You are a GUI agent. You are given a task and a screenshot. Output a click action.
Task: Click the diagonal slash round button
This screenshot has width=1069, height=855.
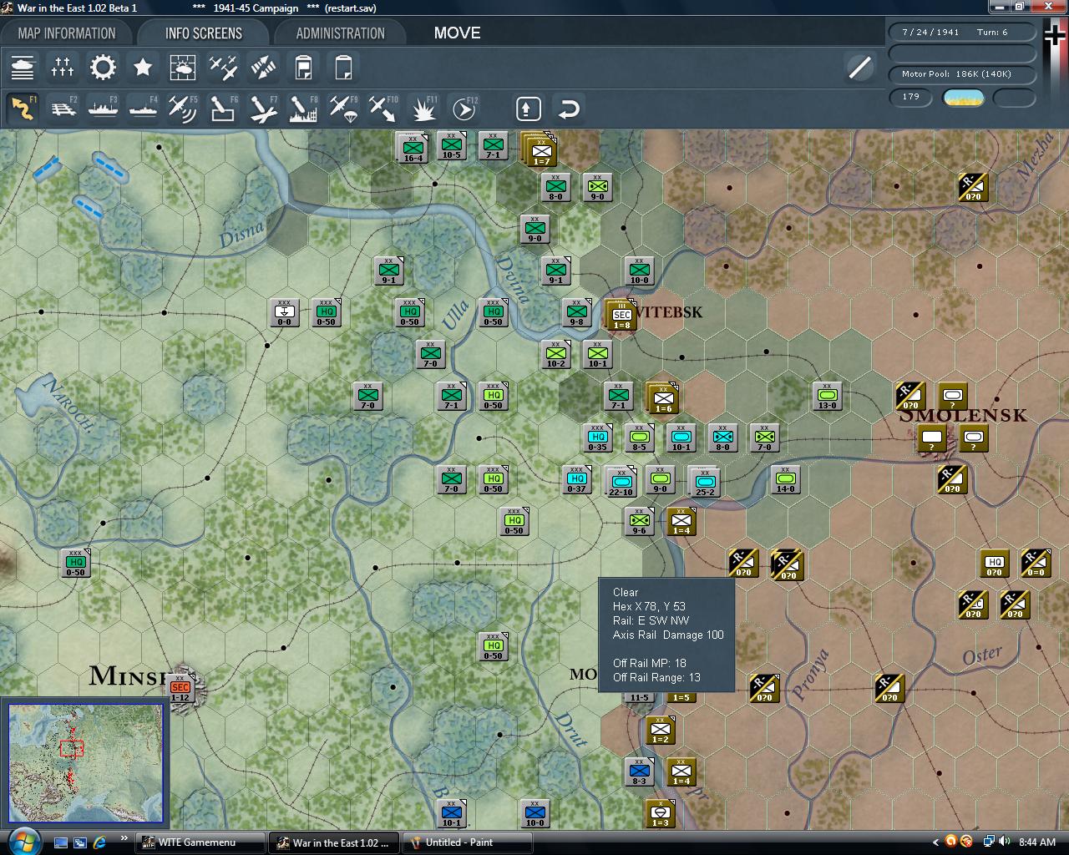tap(859, 67)
